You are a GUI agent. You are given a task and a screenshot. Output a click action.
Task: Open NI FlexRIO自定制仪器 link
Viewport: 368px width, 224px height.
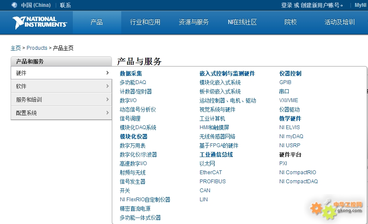click(145, 200)
